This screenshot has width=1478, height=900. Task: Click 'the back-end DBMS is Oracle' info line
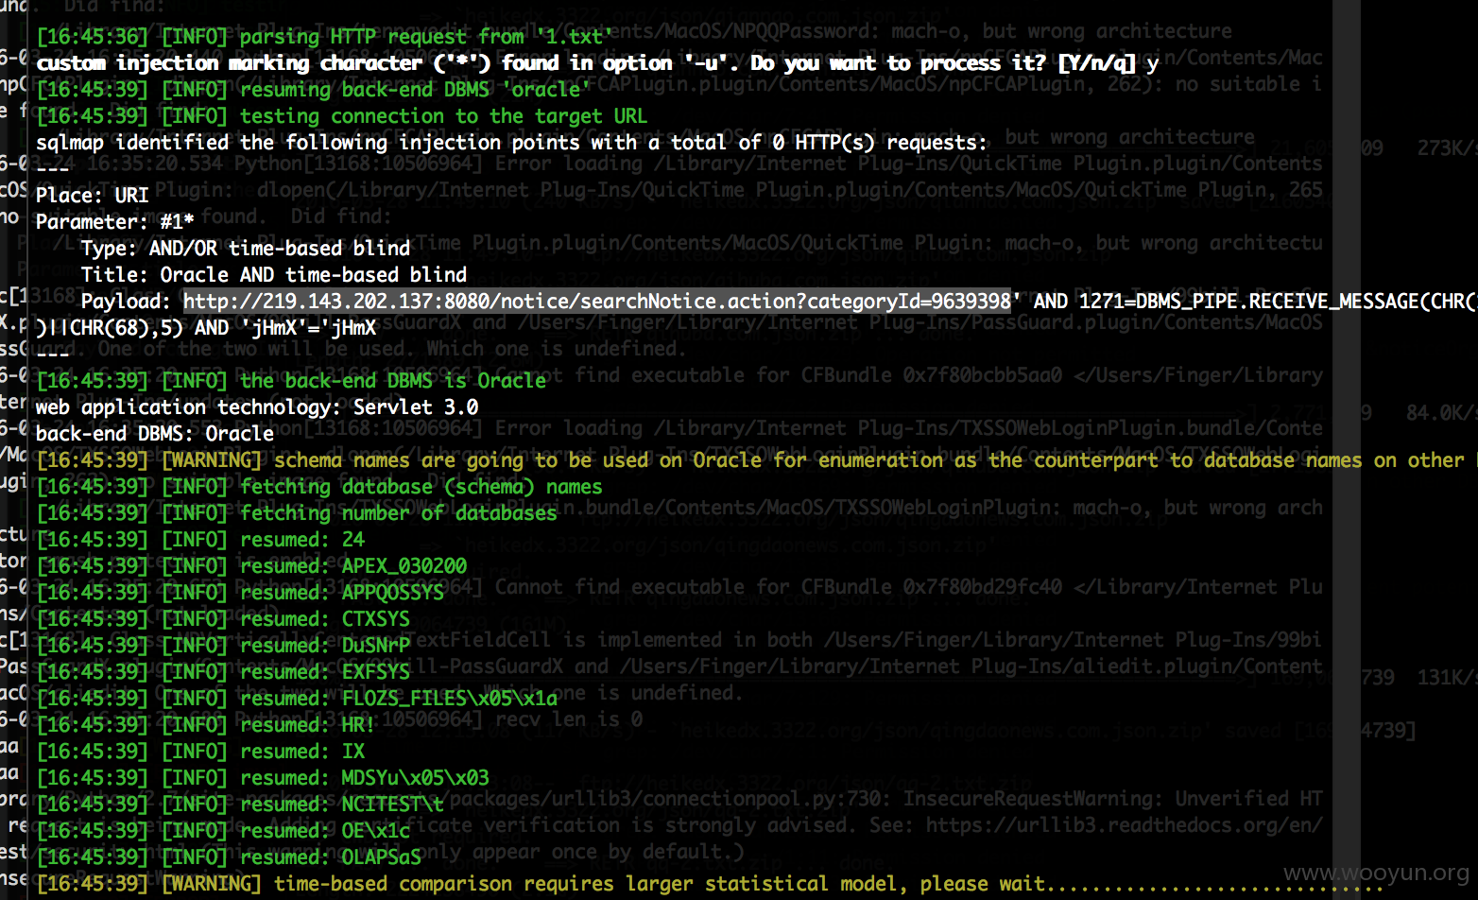pyautogui.click(x=291, y=380)
